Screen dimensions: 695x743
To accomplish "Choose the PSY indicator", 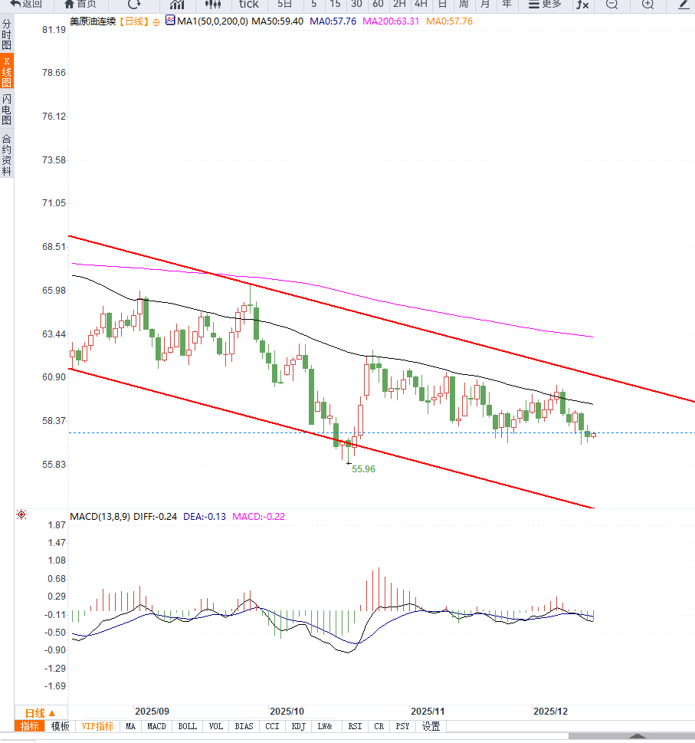I will (x=402, y=726).
